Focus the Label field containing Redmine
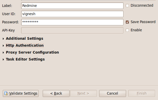This screenshot has width=158, height=100. (72, 6)
